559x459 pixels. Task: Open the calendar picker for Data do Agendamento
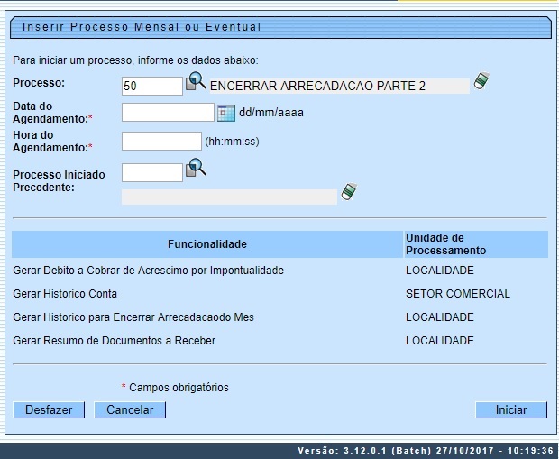click(x=226, y=113)
